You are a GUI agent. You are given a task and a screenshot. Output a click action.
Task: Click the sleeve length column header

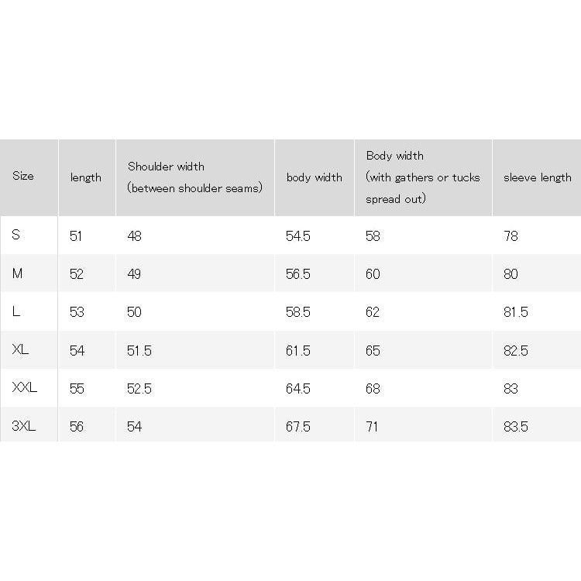pos(538,177)
